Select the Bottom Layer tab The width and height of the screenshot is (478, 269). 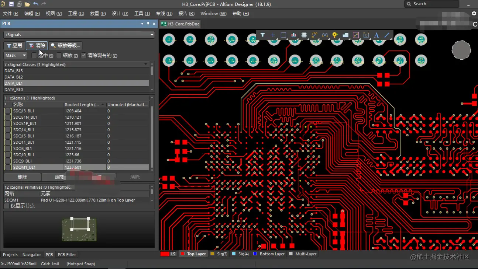[x=269, y=254]
